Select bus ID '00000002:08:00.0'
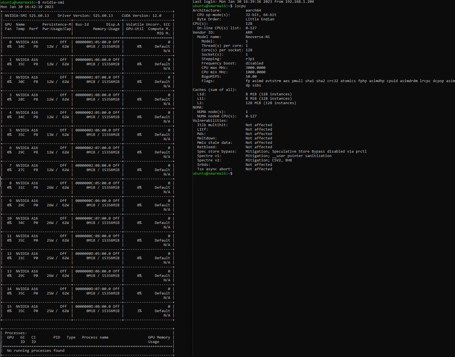 click(x=93, y=165)
